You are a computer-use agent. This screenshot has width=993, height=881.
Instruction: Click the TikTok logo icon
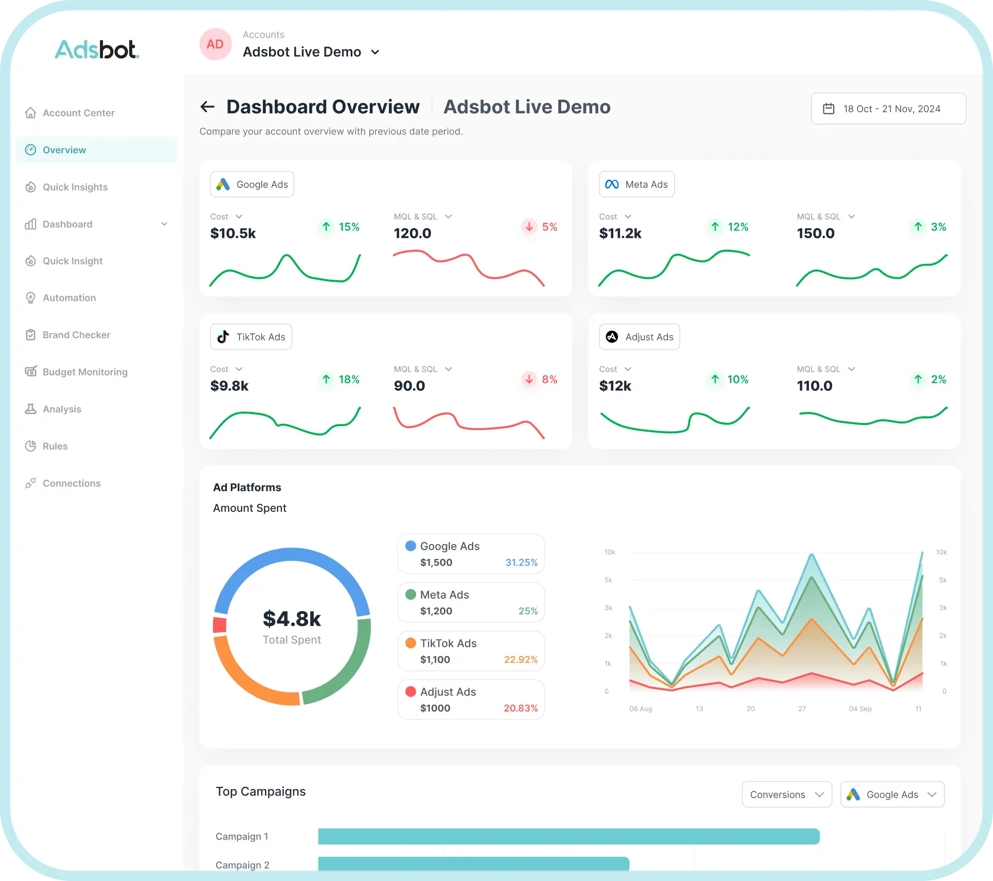(223, 337)
